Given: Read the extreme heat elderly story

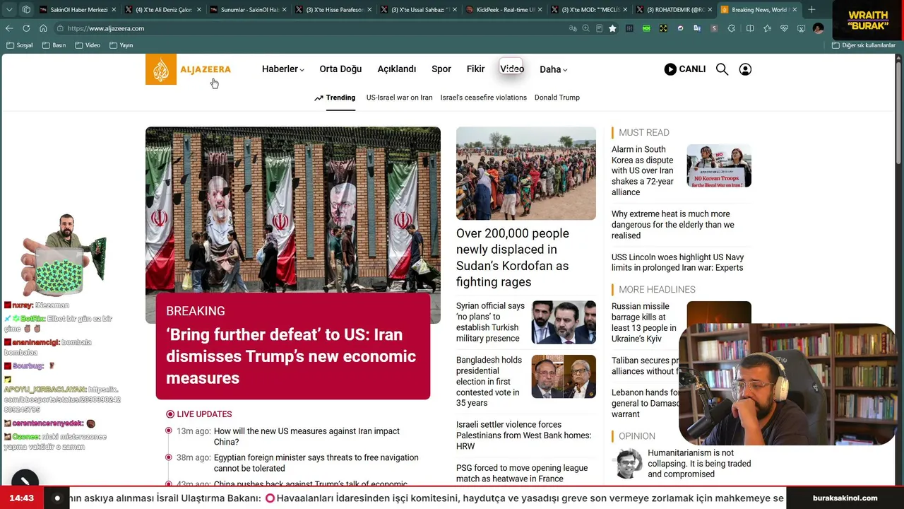Looking at the screenshot, I should (673, 225).
